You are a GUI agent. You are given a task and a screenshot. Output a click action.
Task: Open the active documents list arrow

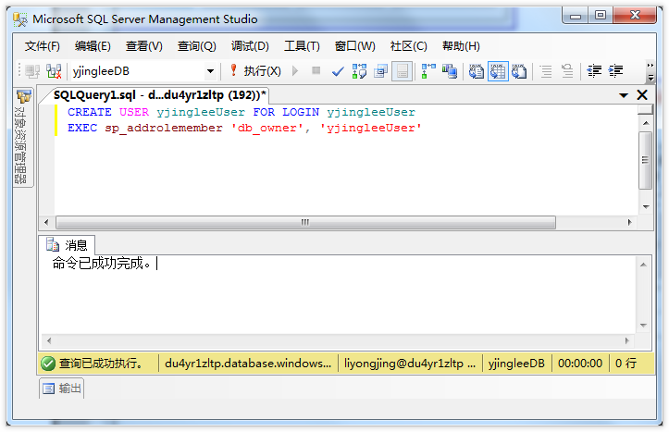click(x=624, y=95)
